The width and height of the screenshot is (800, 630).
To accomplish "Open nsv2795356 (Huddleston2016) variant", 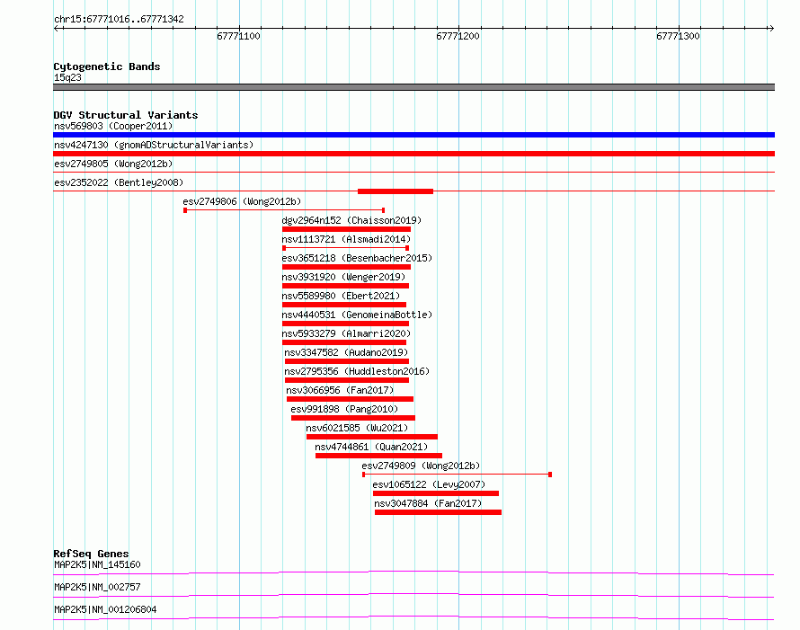I will [x=357, y=371].
